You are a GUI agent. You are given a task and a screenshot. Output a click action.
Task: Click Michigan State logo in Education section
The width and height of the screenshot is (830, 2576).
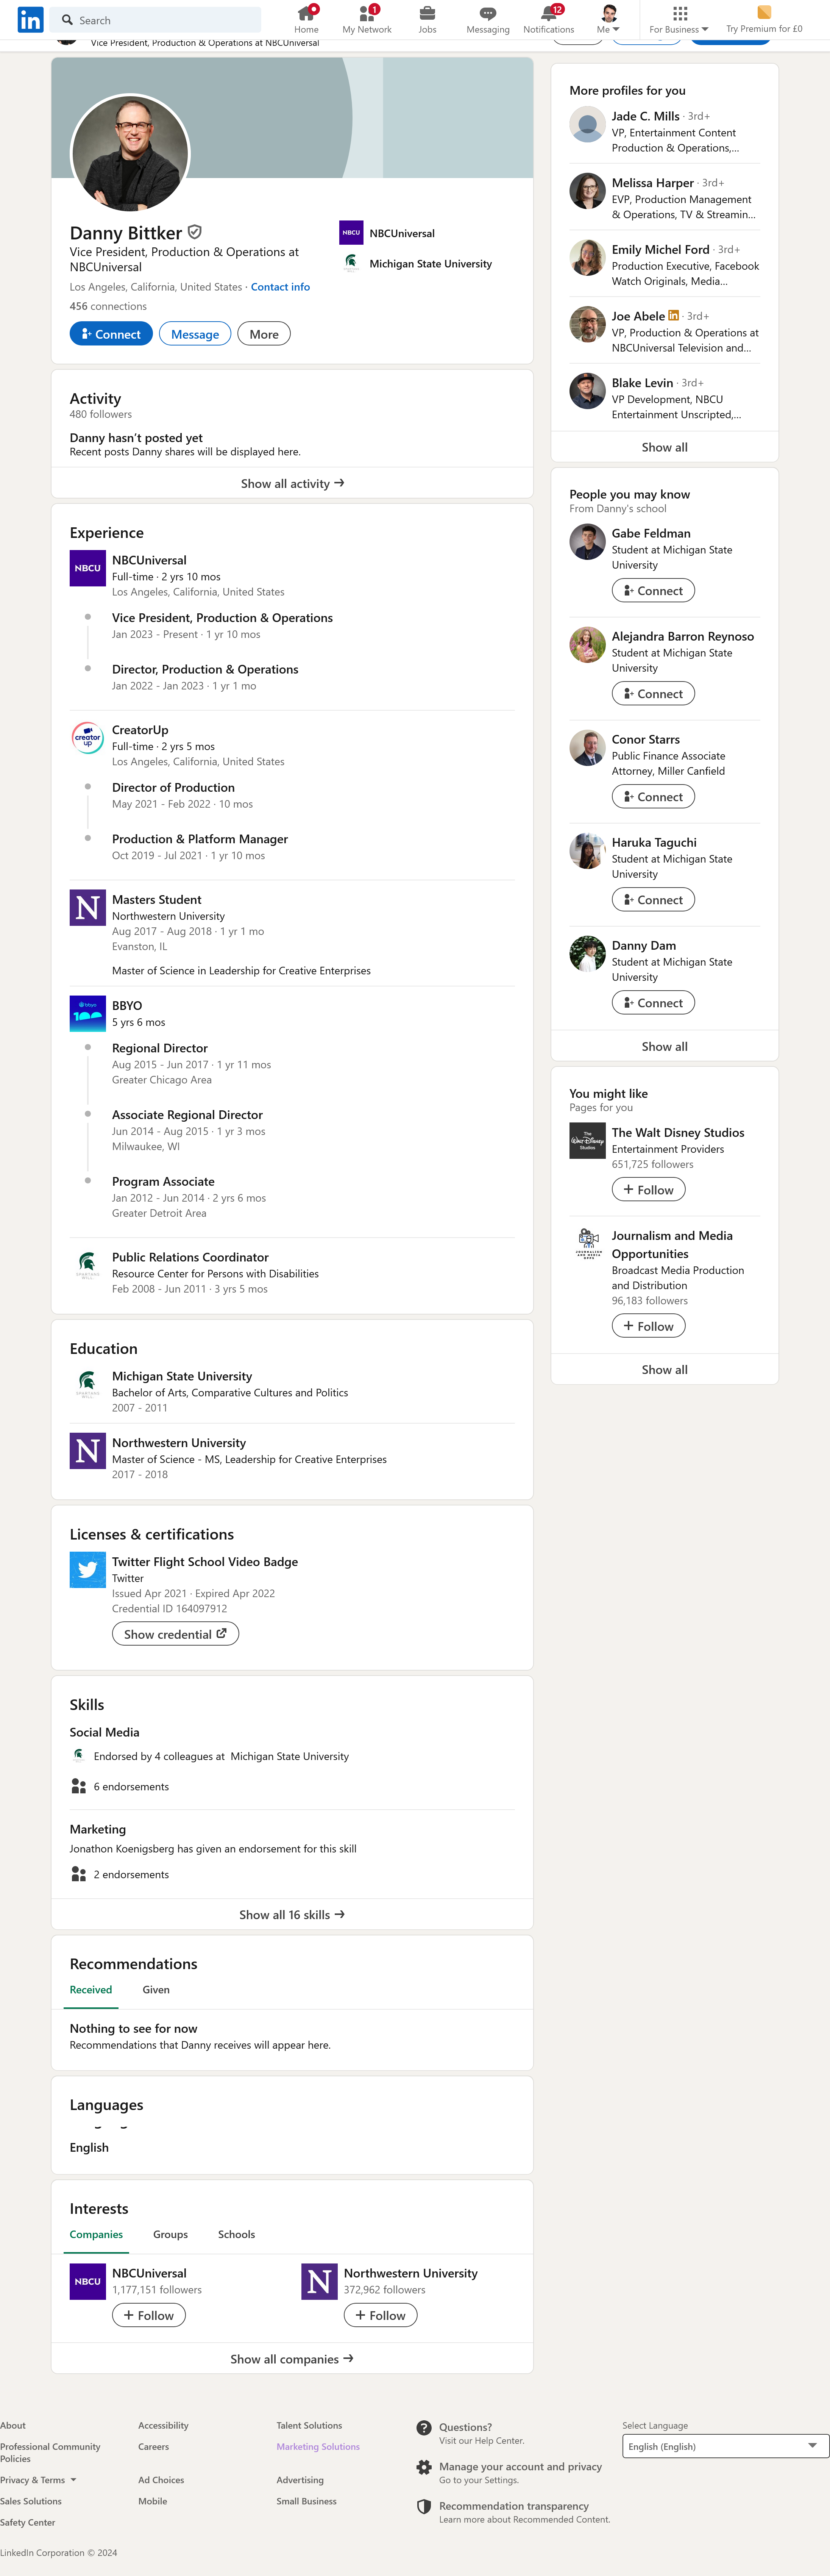pos(88,1384)
